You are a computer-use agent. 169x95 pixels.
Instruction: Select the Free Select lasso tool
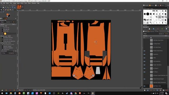click(x=6, y=7)
